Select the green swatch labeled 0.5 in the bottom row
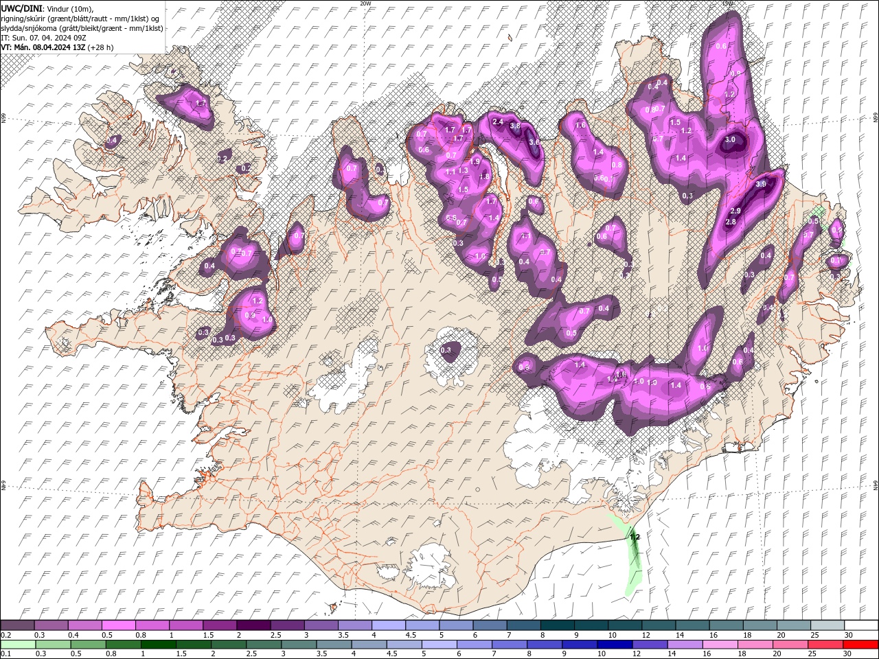Viewport: 879px width, 659px height. (87, 645)
